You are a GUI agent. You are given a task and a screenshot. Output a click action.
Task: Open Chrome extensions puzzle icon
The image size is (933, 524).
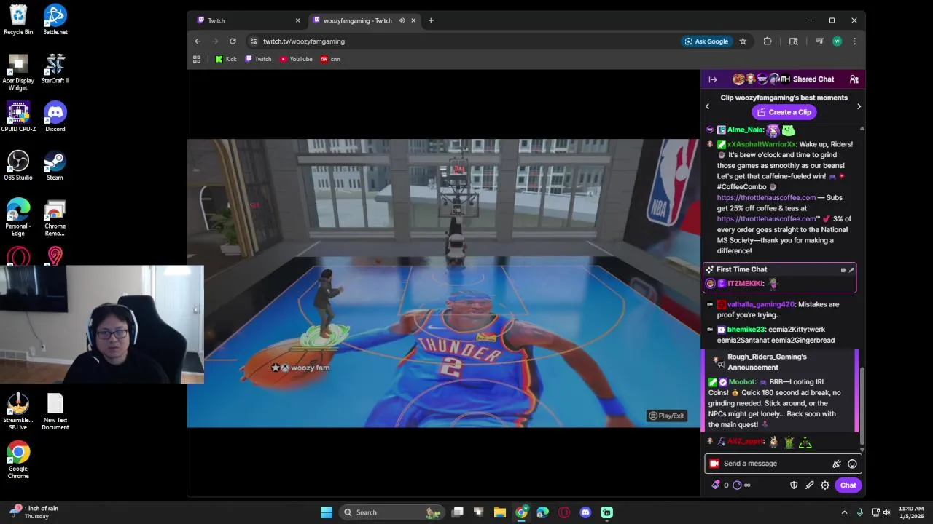tap(768, 41)
